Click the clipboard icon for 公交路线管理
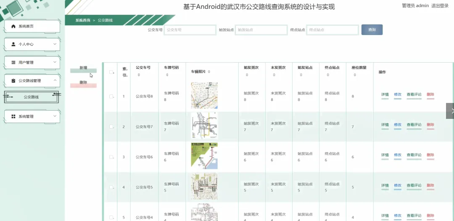 (13, 81)
